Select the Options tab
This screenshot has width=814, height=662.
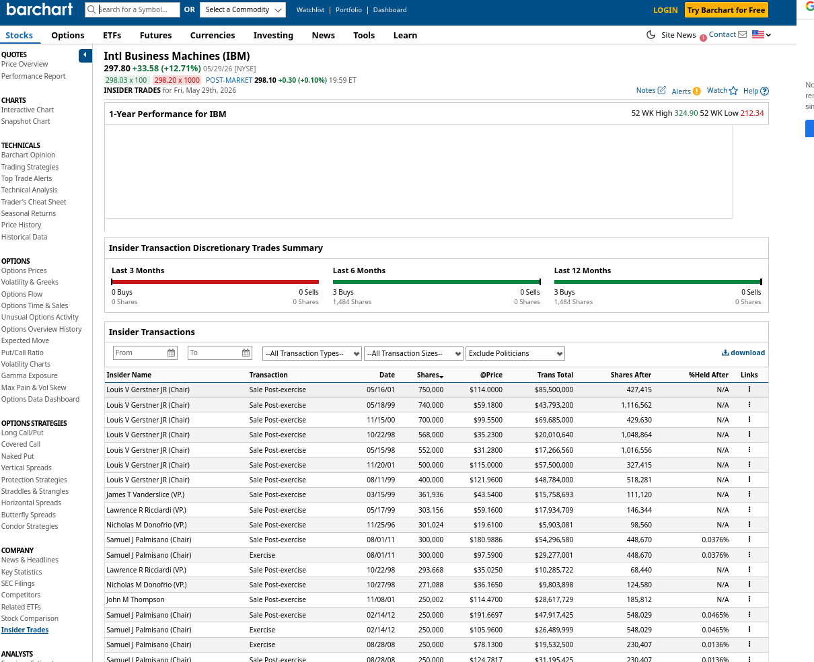68,35
